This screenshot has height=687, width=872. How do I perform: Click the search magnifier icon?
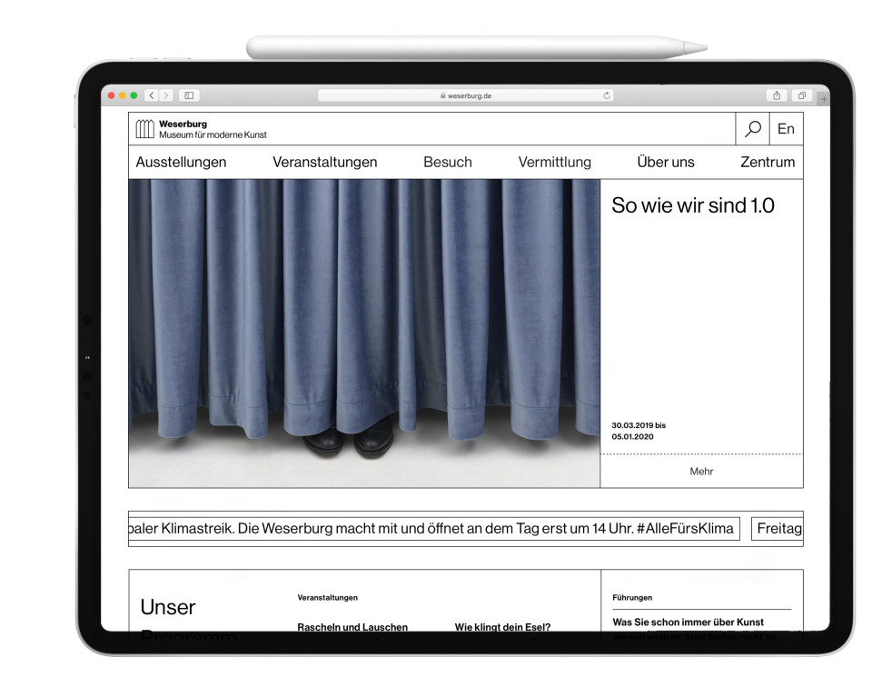point(752,129)
